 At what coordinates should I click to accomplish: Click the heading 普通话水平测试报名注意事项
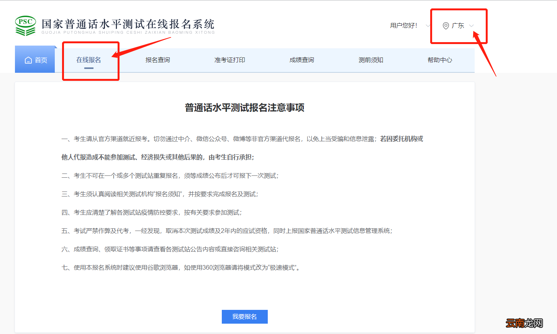tap(245, 108)
